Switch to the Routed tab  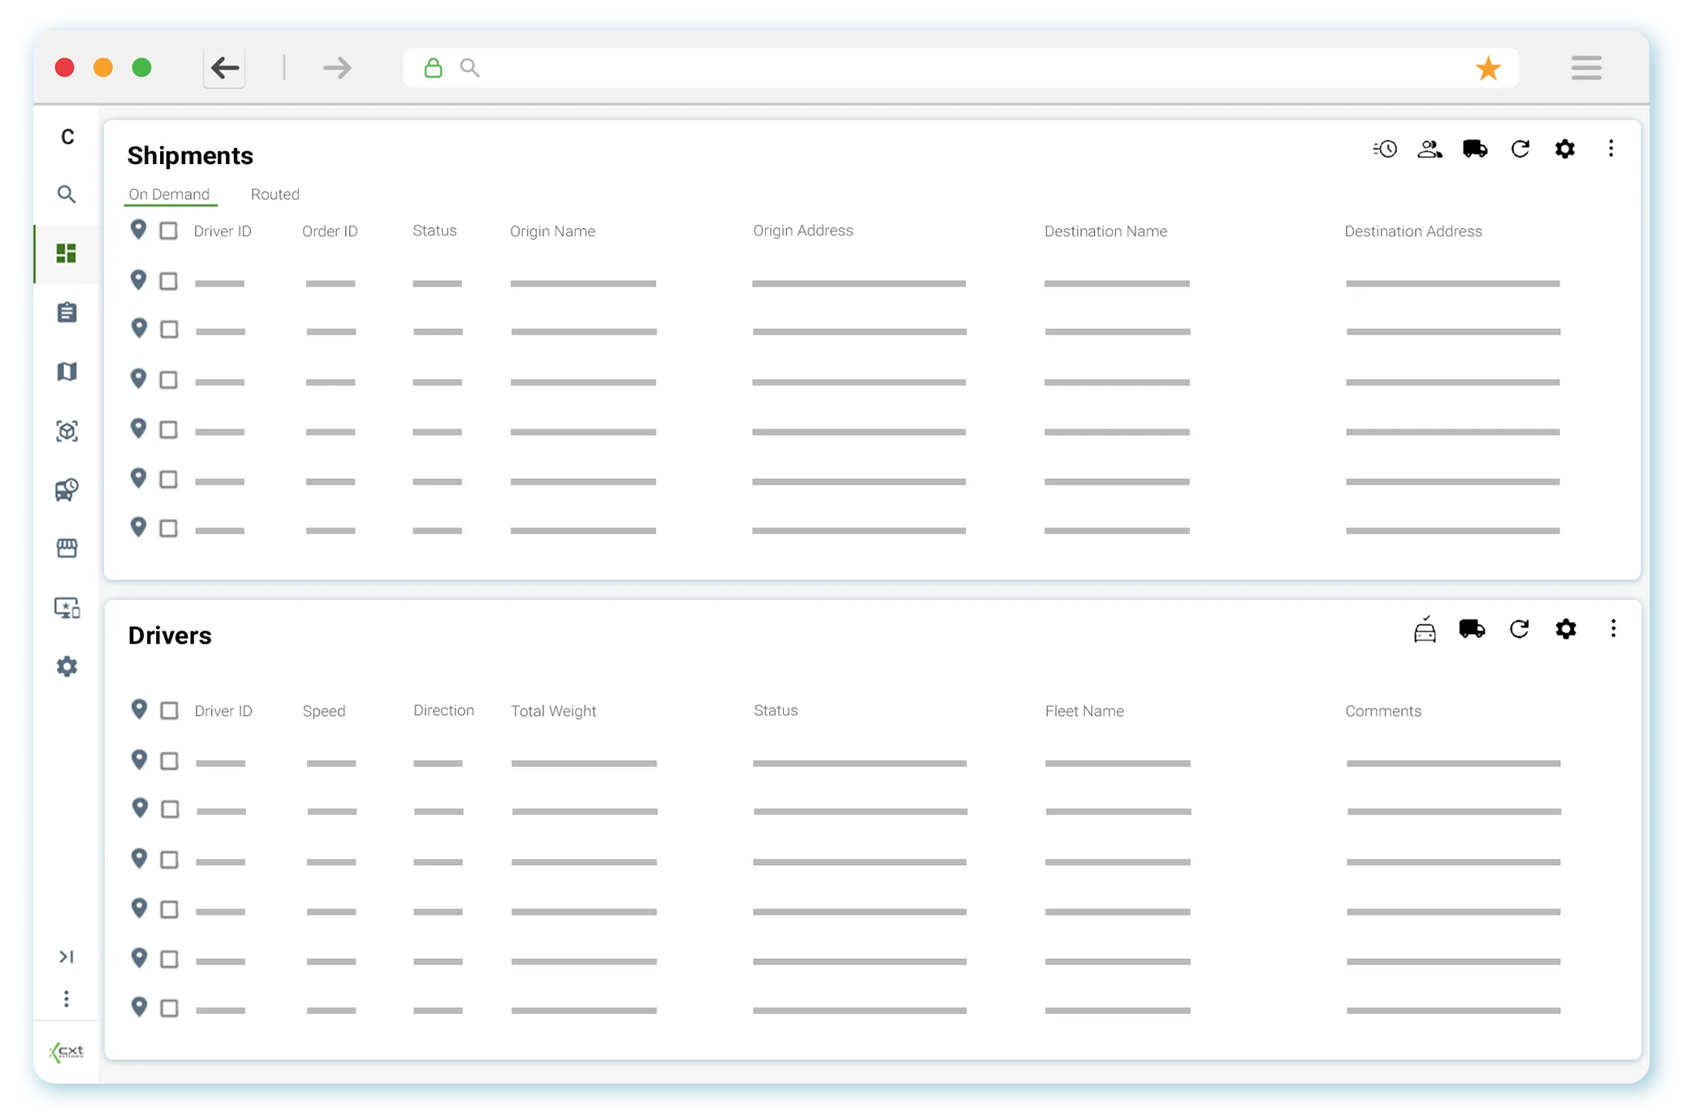(x=275, y=195)
